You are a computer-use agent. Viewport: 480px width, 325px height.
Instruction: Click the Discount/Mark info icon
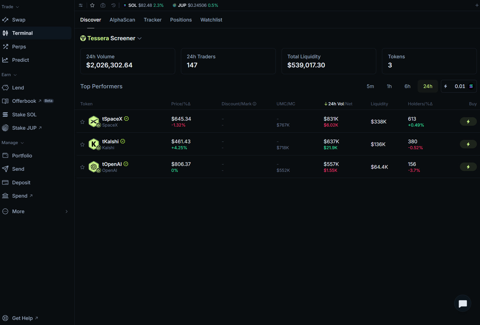tap(254, 104)
